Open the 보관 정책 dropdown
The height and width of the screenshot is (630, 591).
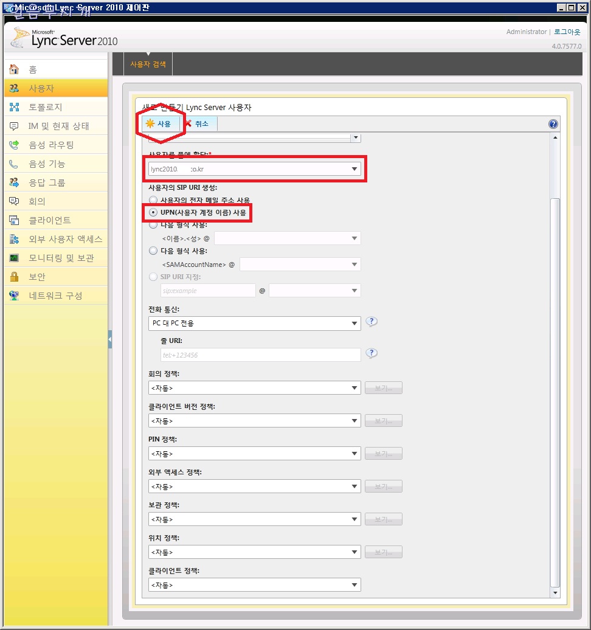255,519
